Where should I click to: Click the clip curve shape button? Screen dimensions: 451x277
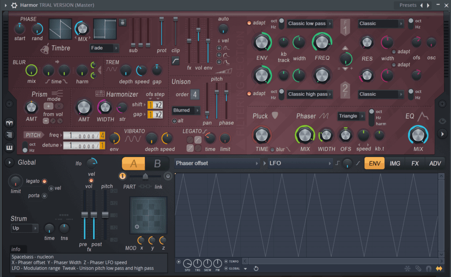pyautogui.click(x=175, y=61)
